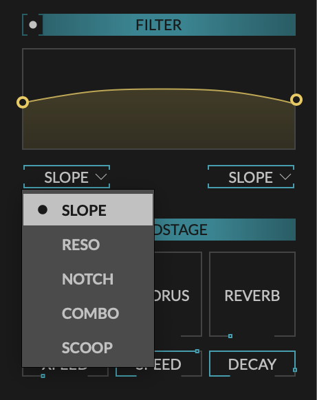
Task: Click the FILTER section header bar
Action: [x=169, y=25]
